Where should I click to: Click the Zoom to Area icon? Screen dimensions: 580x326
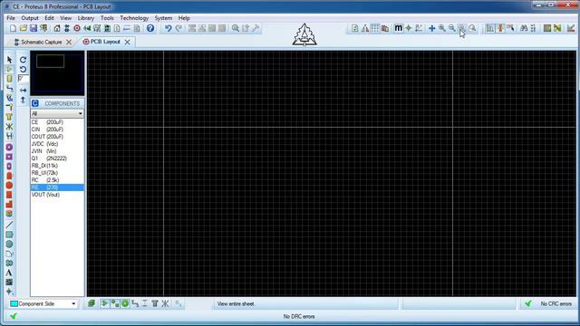(x=472, y=28)
